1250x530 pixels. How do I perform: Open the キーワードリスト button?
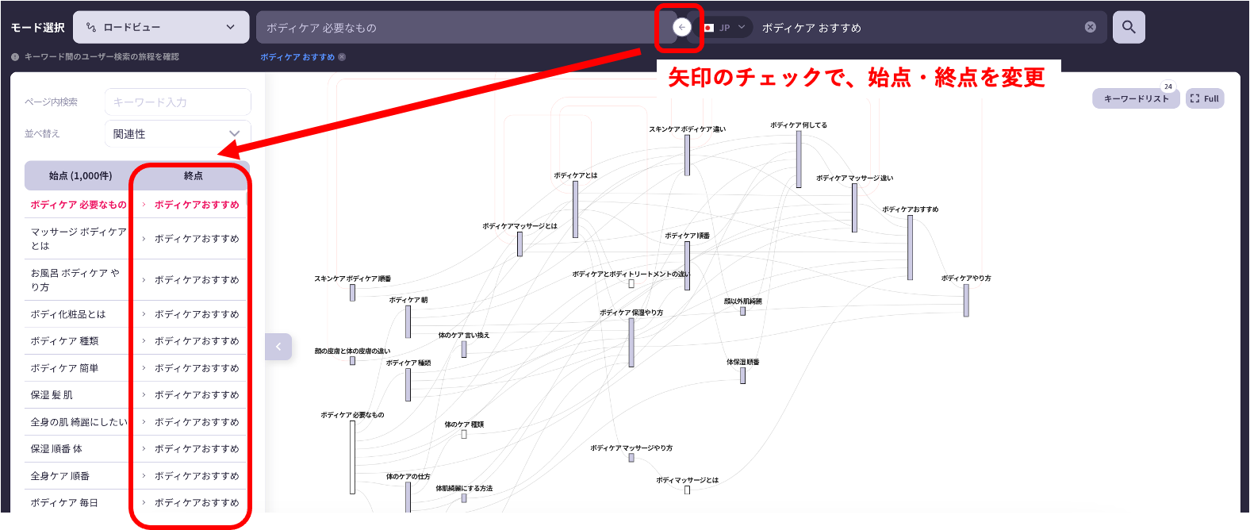(x=1136, y=98)
